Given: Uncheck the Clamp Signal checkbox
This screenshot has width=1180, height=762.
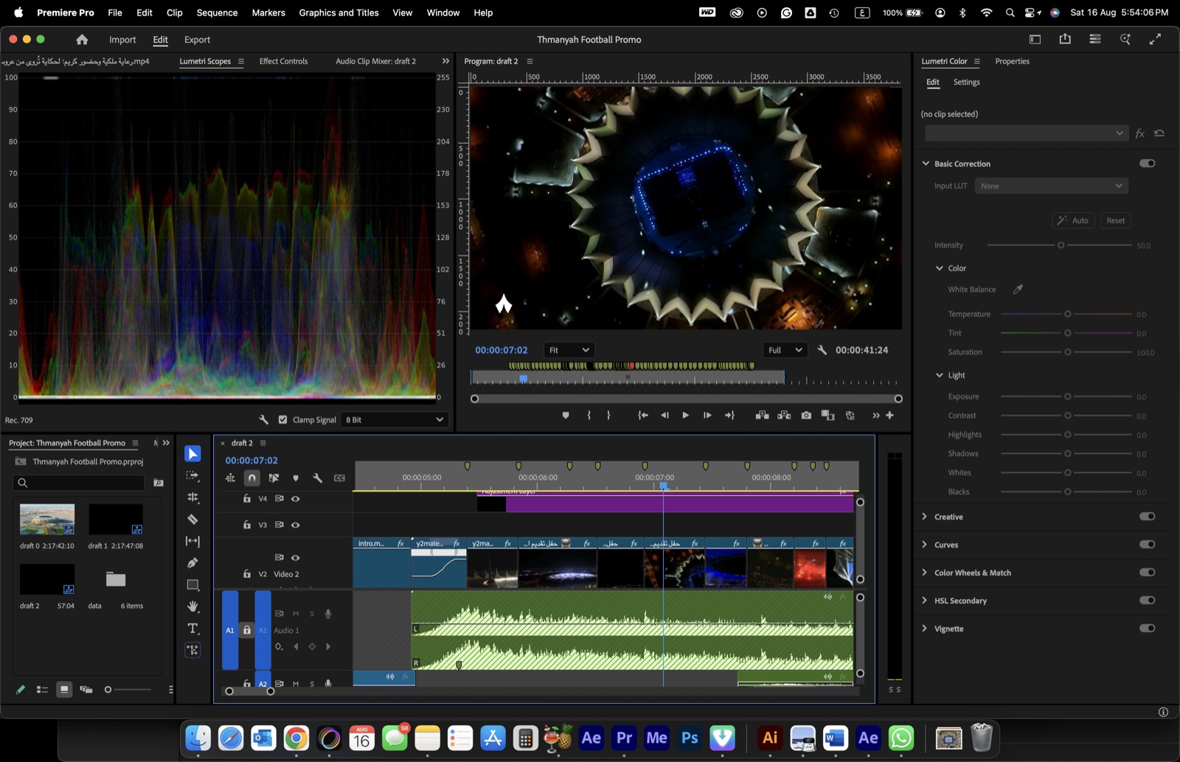Looking at the screenshot, I should 282,420.
